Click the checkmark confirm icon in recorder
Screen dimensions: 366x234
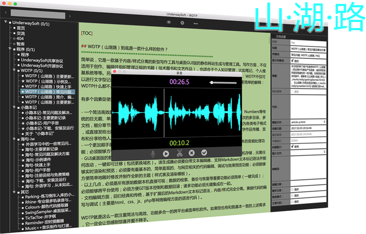(x=204, y=152)
